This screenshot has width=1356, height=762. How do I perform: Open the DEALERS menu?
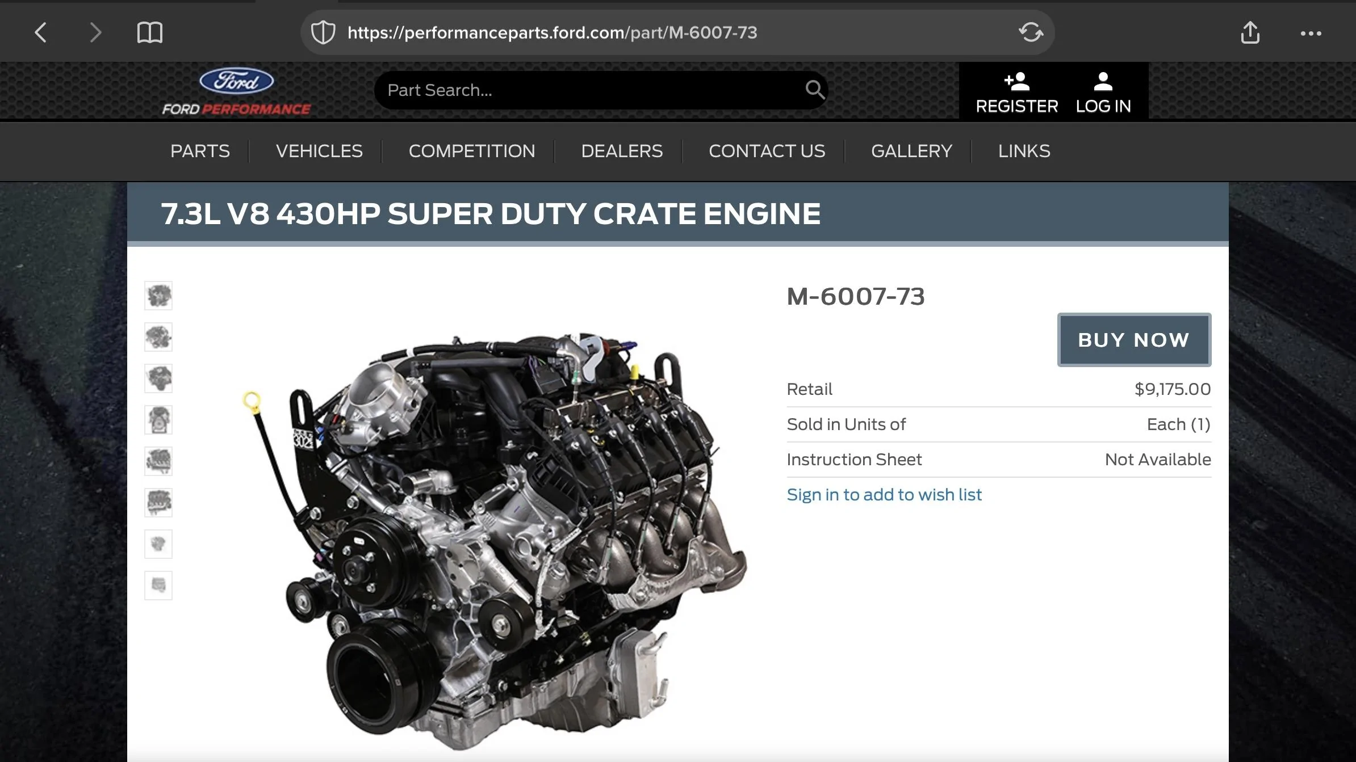click(x=622, y=151)
